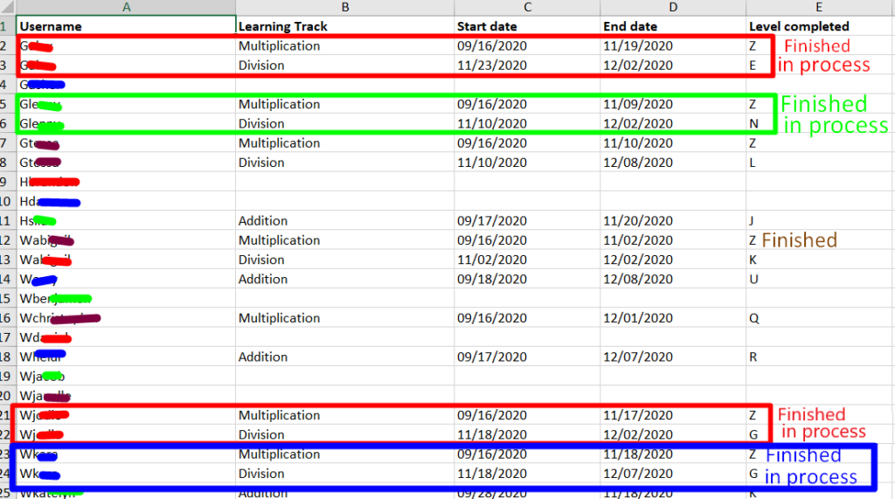Select column D header
This screenshot has width=895, height=499.
(x=673, y=7)
